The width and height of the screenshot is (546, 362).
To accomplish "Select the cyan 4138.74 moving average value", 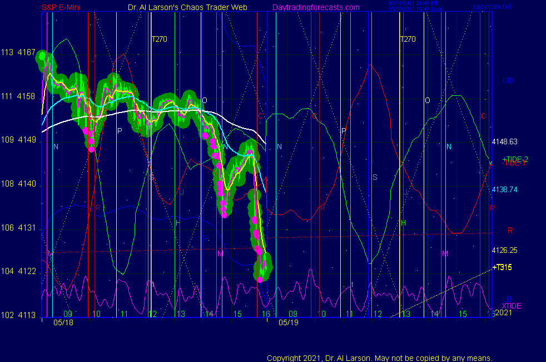I will [504, 190].
